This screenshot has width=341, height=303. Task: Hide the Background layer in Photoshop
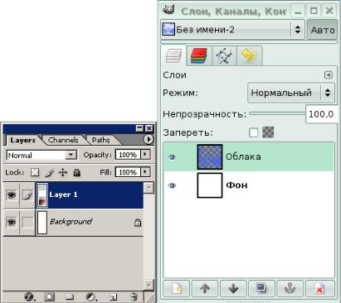[x=11, y=222]
